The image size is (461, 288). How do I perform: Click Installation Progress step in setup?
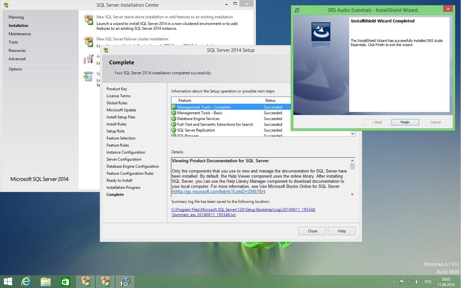[x=123, y=188]
